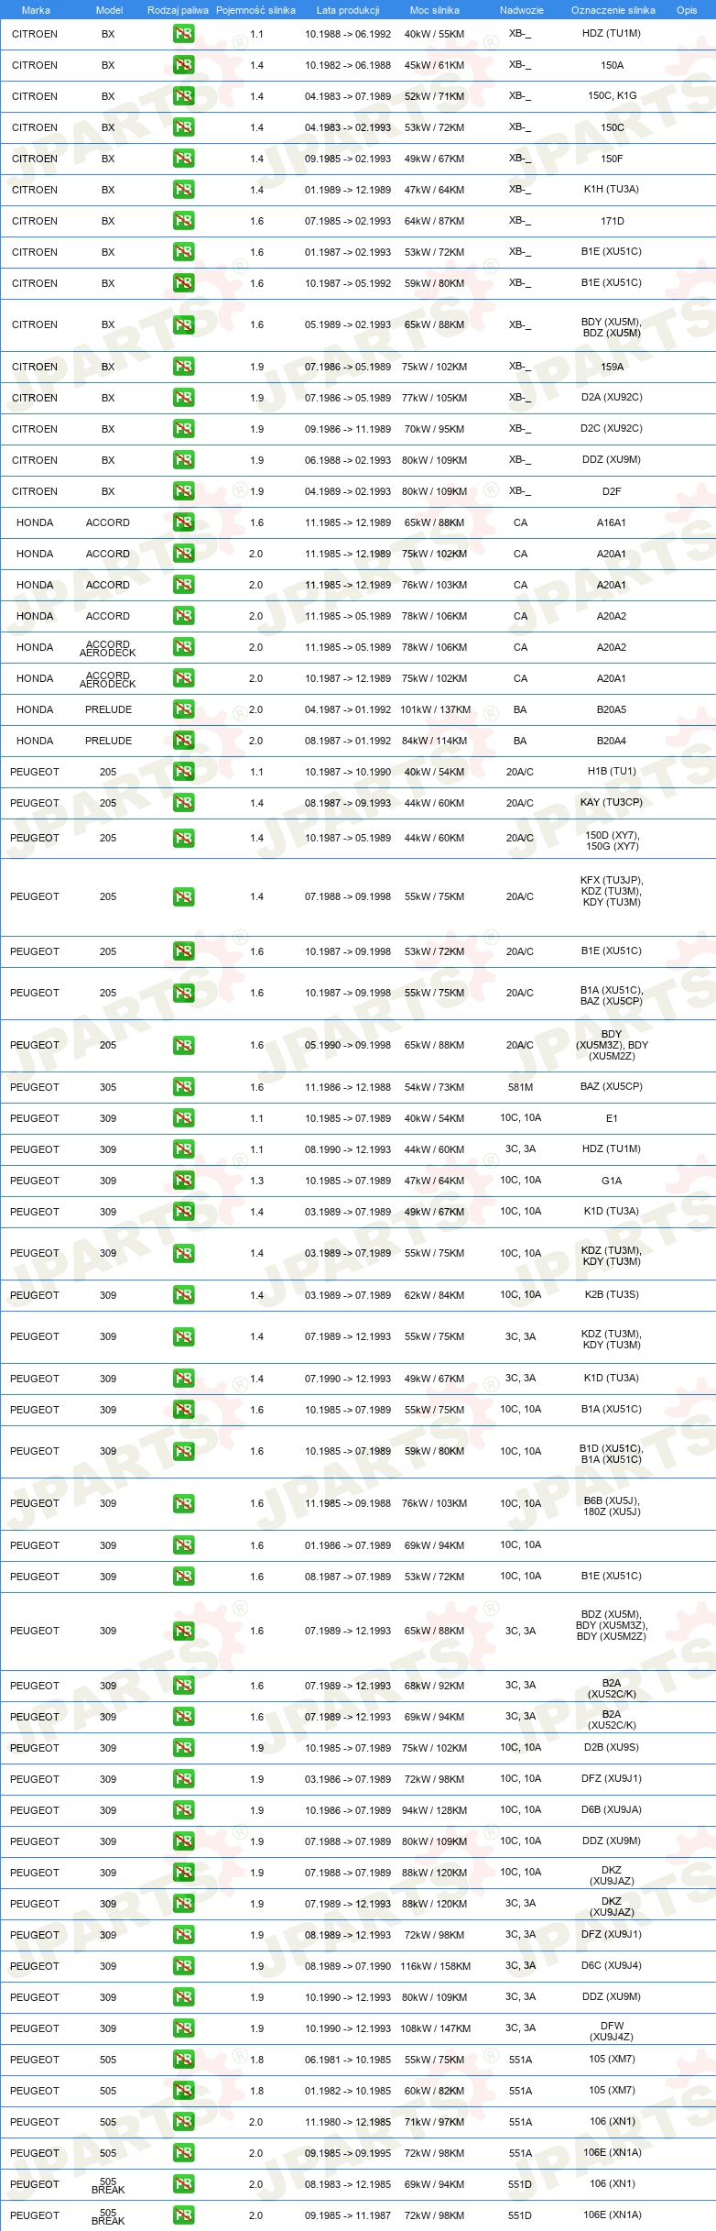Click the 581M body code cell
This screenshot has height=2231, width=716.
(x=520, y=1087)
